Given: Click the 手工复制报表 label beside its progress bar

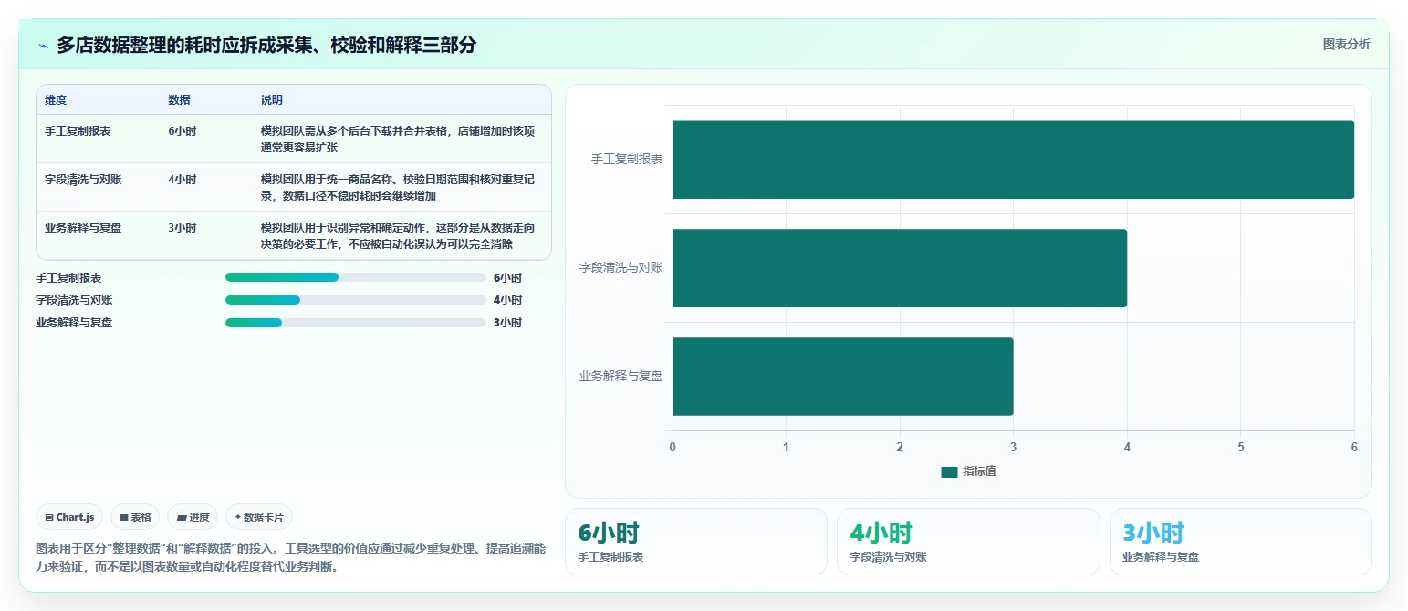Looking at the screenshot, I should click(68, 278).
